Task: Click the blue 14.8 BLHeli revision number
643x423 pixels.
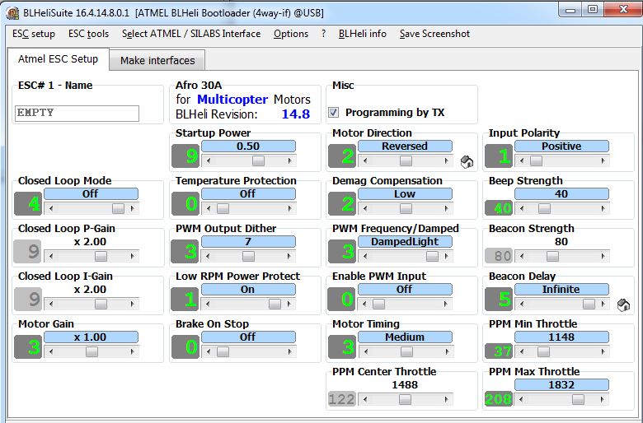Action: coord(296,114)
